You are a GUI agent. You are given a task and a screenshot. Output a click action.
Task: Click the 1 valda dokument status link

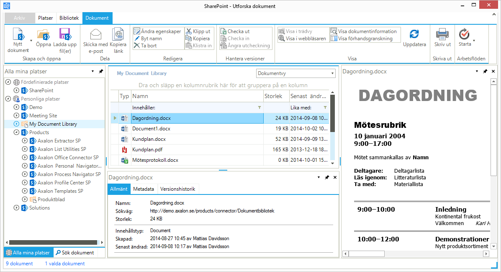point(65,264)
